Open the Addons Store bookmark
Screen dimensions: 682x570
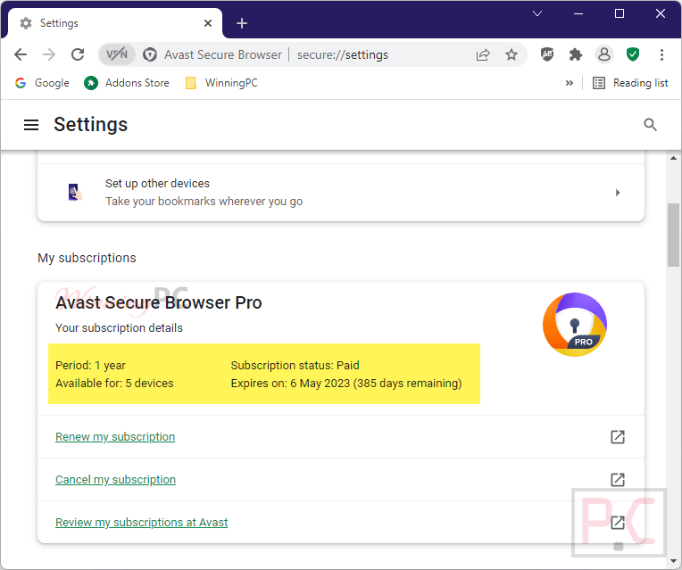127,83
